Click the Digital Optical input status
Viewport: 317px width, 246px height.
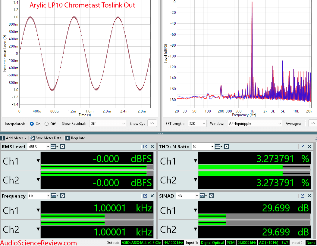pyautogui.click(x=212, y=243)
